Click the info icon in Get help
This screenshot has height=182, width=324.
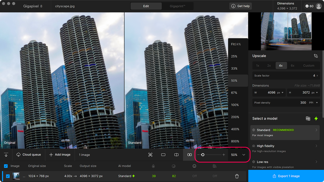pyautogui.click(x=233, y=6)
